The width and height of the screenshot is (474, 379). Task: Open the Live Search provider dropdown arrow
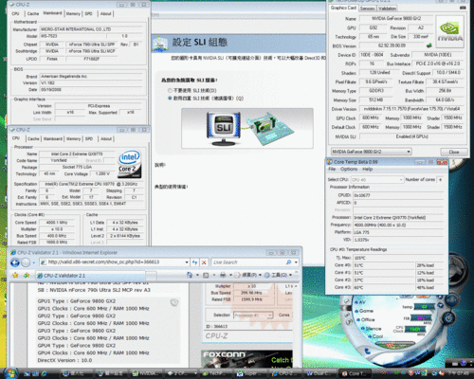pos(296,262)
